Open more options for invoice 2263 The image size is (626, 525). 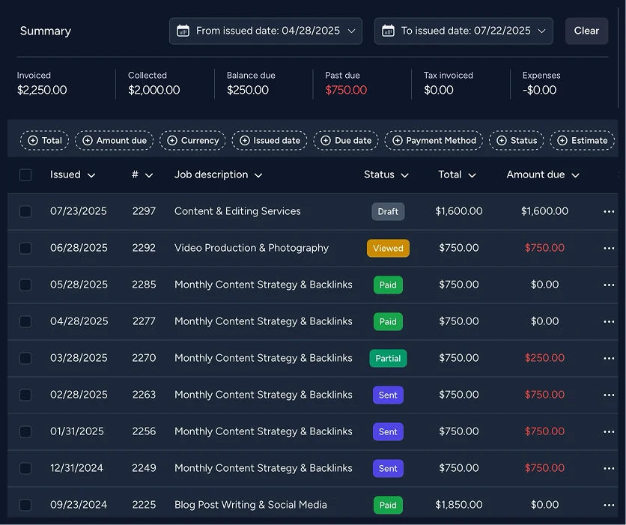coord(609,395)
